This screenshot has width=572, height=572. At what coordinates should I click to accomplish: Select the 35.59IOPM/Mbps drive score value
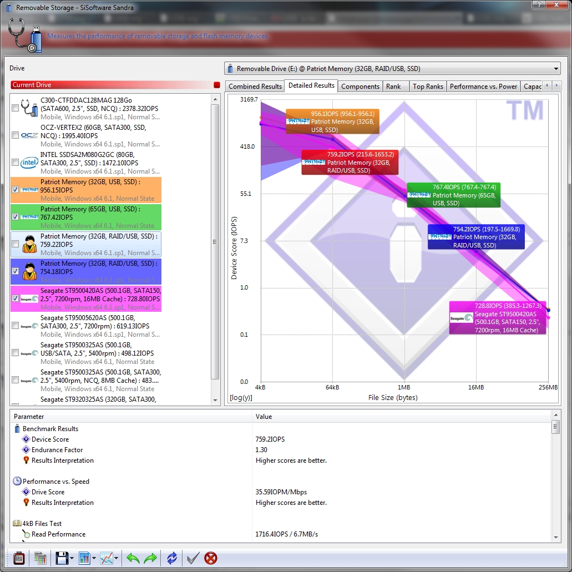[x=281, y=492]
